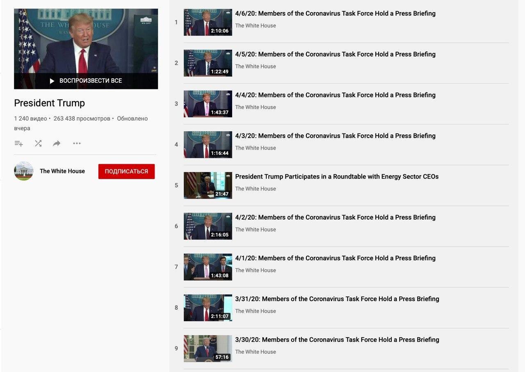Click the thumbnail with duration 2:10:06
This screenshot has height=372, width=525.
click(208, 22)
